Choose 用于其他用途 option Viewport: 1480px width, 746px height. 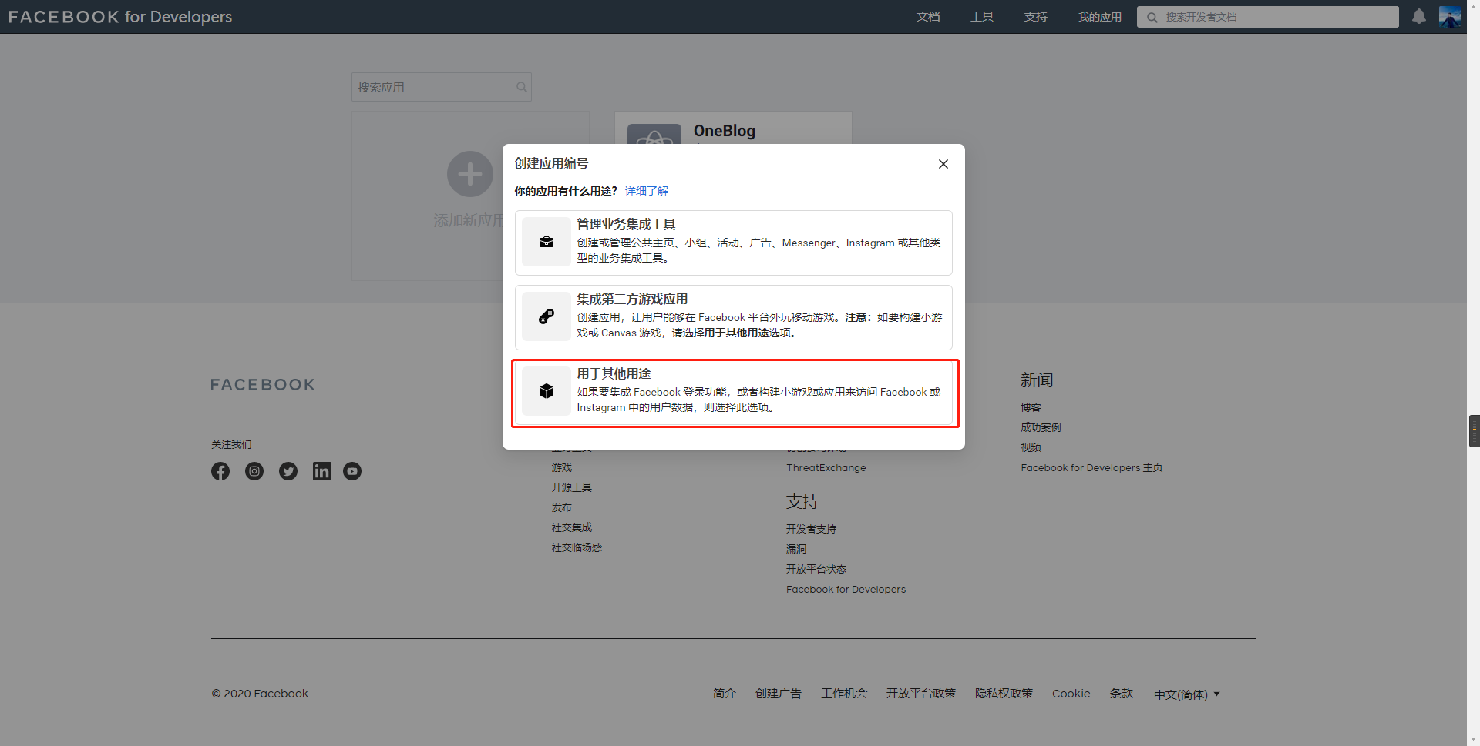(733, 392)
